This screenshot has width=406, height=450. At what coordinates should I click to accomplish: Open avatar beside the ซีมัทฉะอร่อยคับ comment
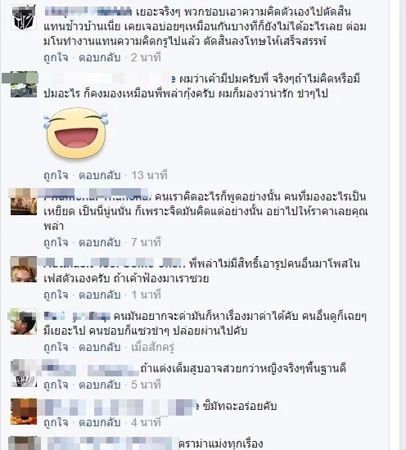(x=24, y=412)
